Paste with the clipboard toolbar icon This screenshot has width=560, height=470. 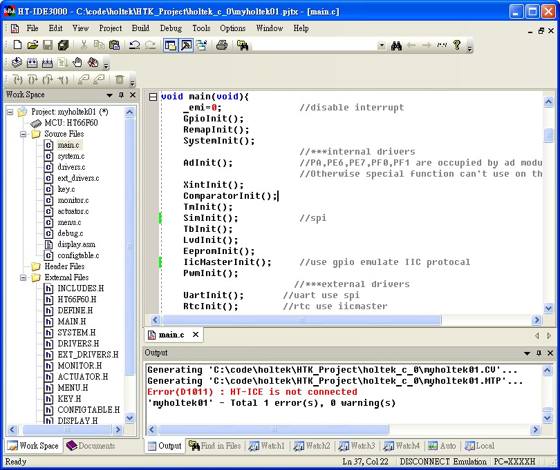(x=114, y=45)
